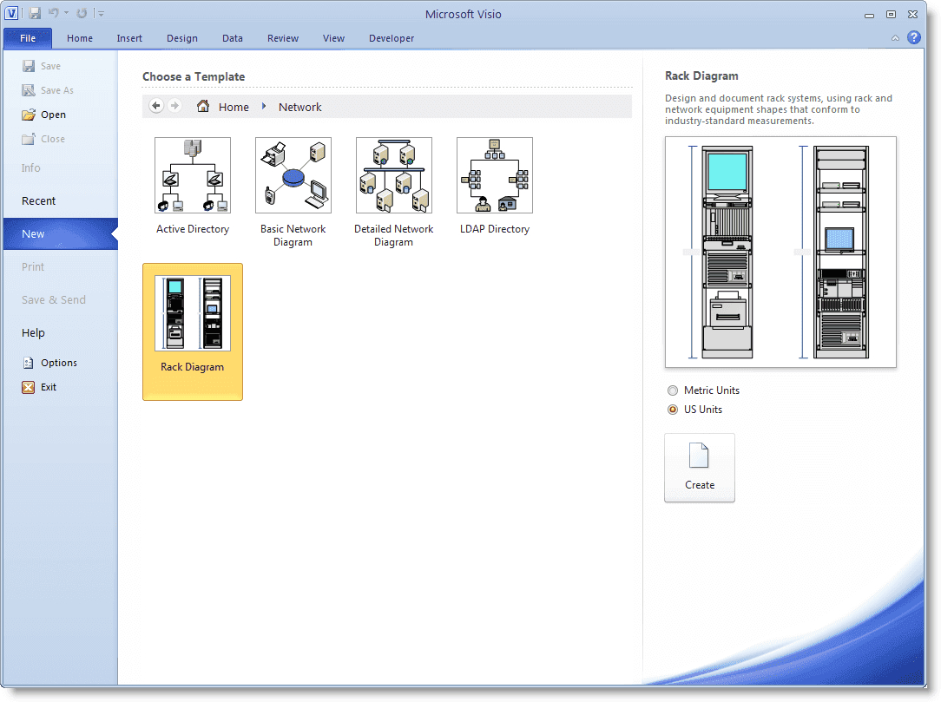This screenshot has width=941, height=702.
Task: Select Help in the backstage sidebar
Action: click(x=33, y=333)
